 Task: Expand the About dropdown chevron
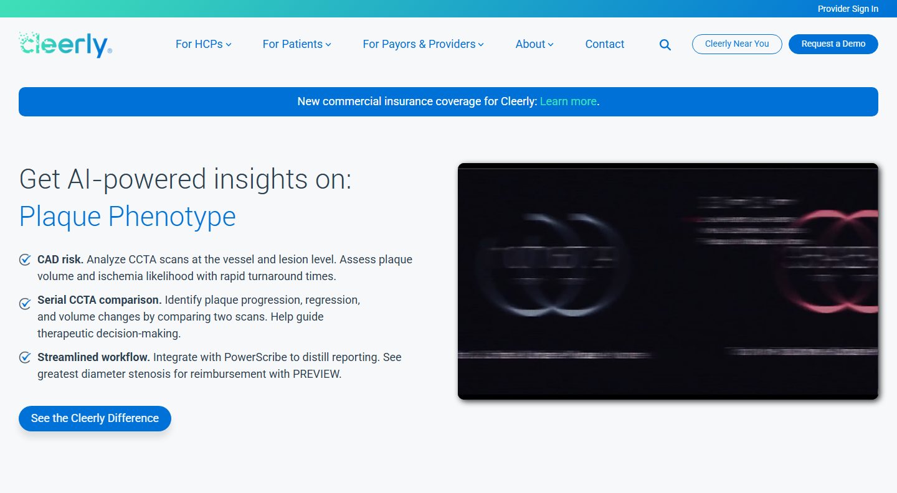tap(551, 45)
